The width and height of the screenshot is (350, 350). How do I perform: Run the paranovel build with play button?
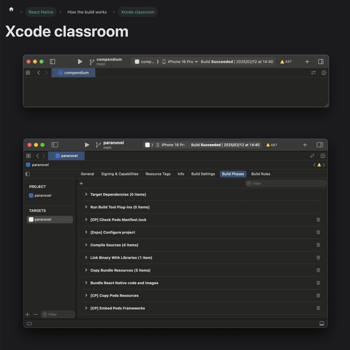tap(87, 145)
